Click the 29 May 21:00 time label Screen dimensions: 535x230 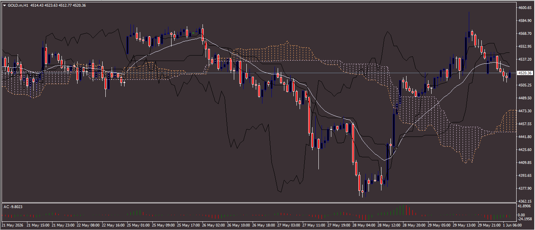[489, 226]
